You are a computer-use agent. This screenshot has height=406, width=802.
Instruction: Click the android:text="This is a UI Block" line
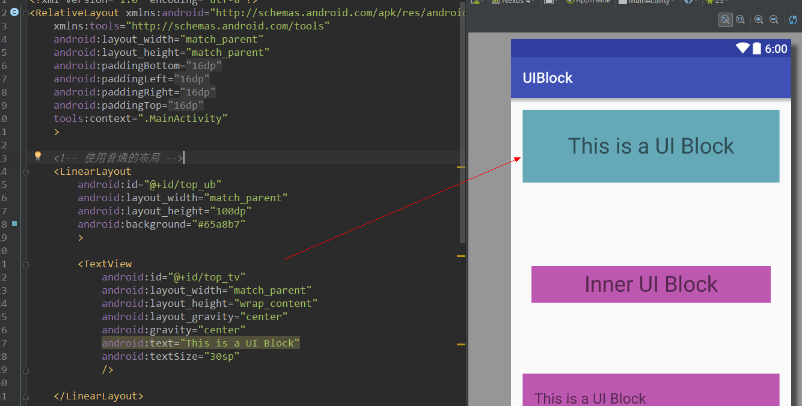[200, 343]
